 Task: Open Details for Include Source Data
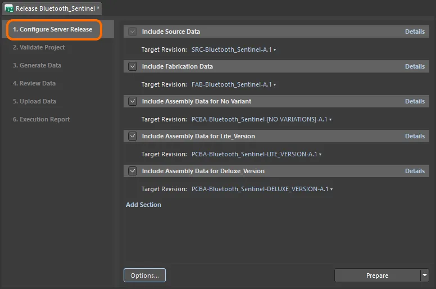[415, 31]
